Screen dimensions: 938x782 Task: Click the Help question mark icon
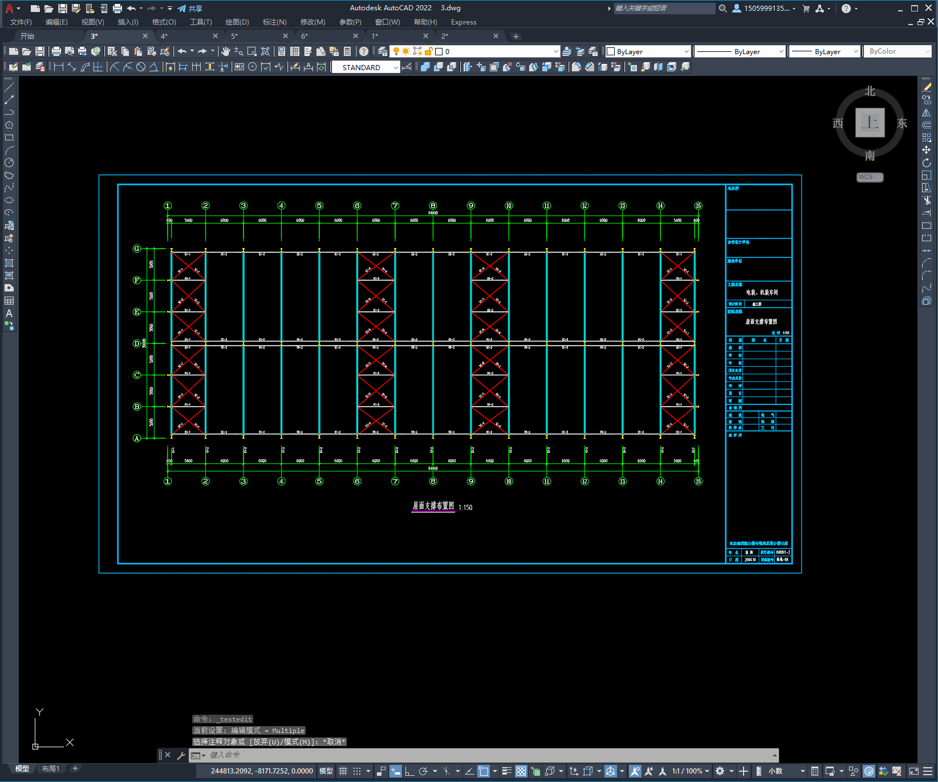point(364,51)
